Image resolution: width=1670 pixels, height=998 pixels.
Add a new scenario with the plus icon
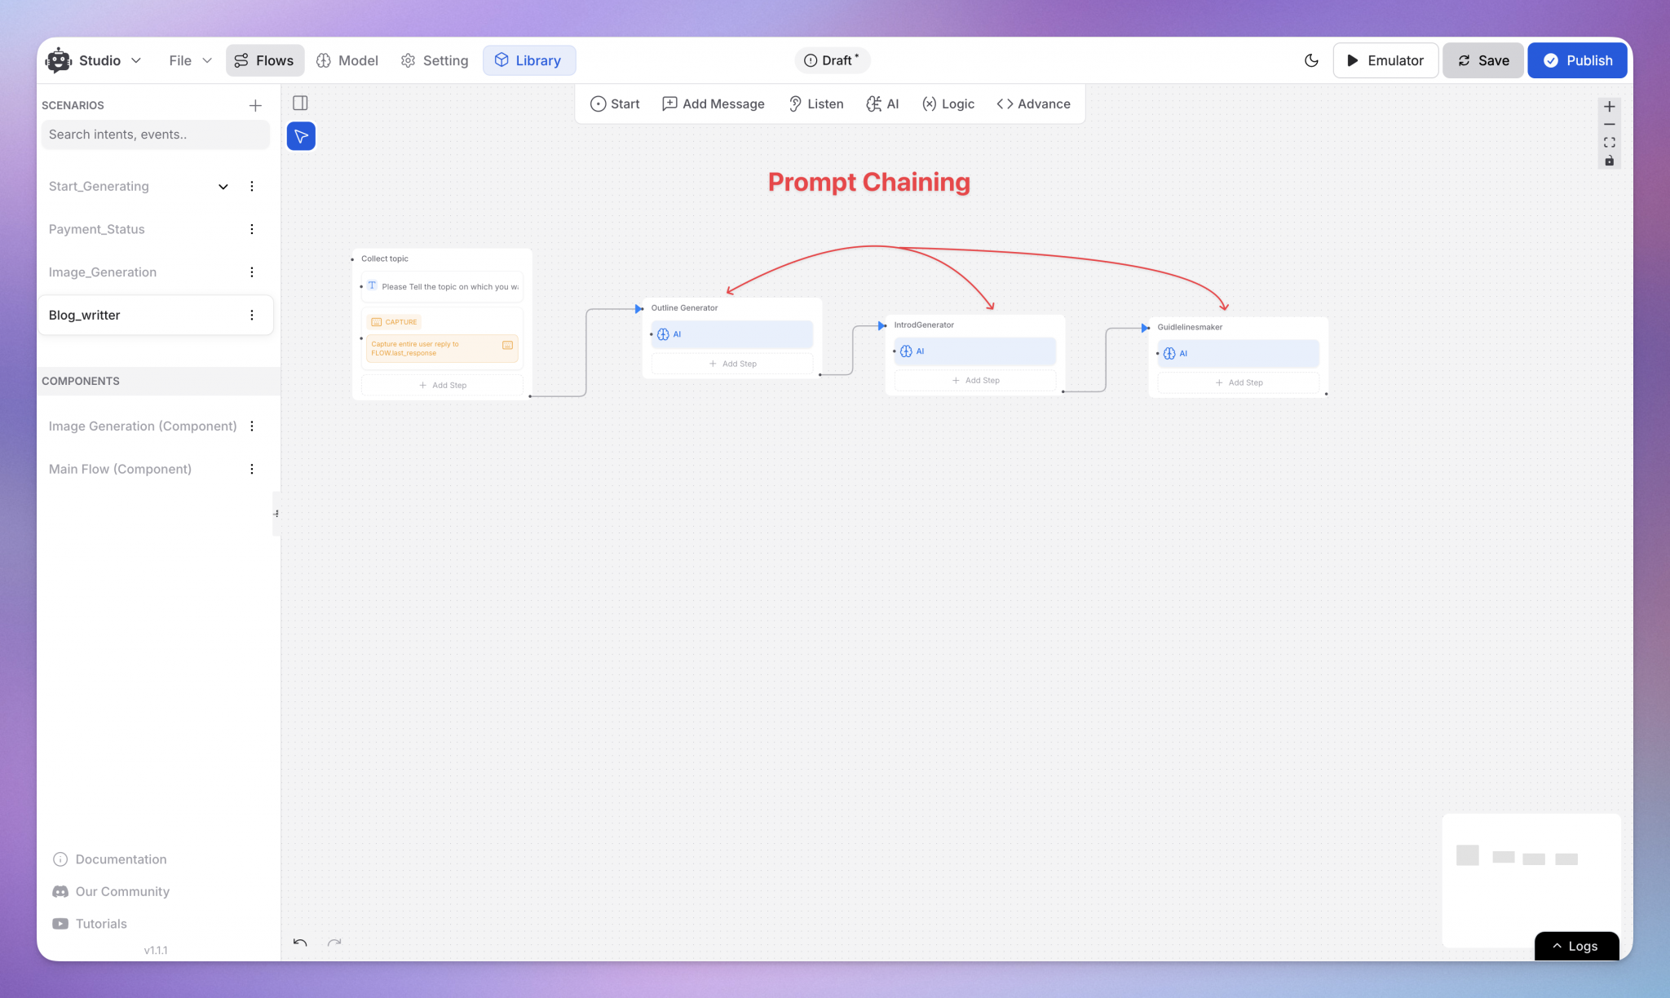pyautogui.click(x=255, y=104)
